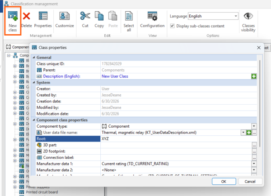The height and width of the screenshot is (196, 271).
Task: Enable Display sub-classes content checkbox
Action: (x=172, y=26)
